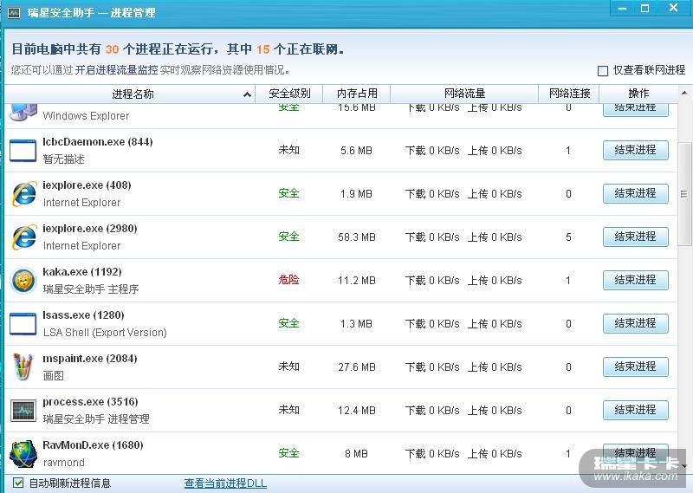This screenshot has height=493, width=693.
Task: Select lsass.exe (1280) process name
Action: (83, 315)
